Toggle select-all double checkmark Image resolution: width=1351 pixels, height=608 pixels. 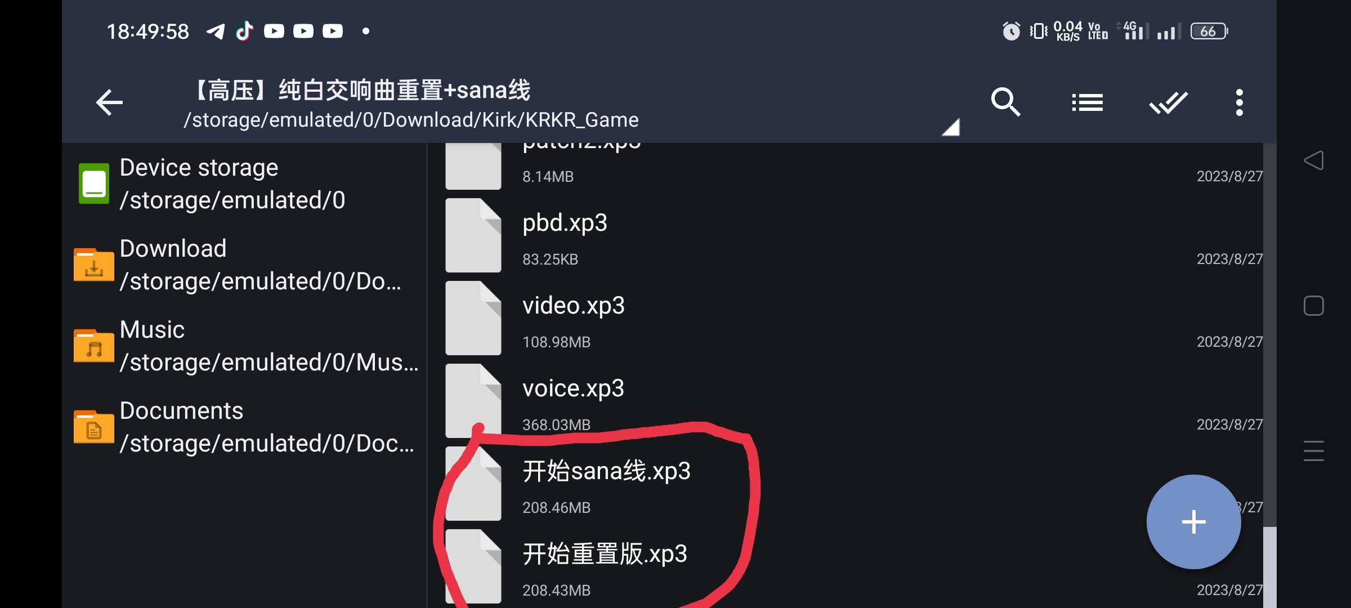pyautogui.click(x=1168, y=102)
